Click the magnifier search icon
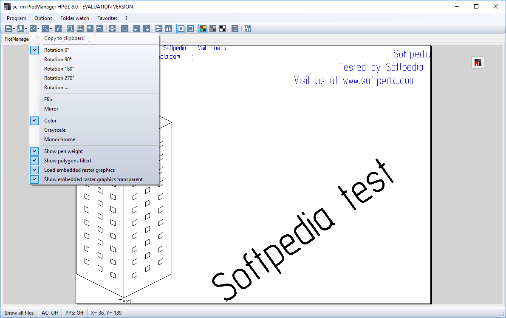This screenshot has width=506, height=318. [x=45, y=29]
